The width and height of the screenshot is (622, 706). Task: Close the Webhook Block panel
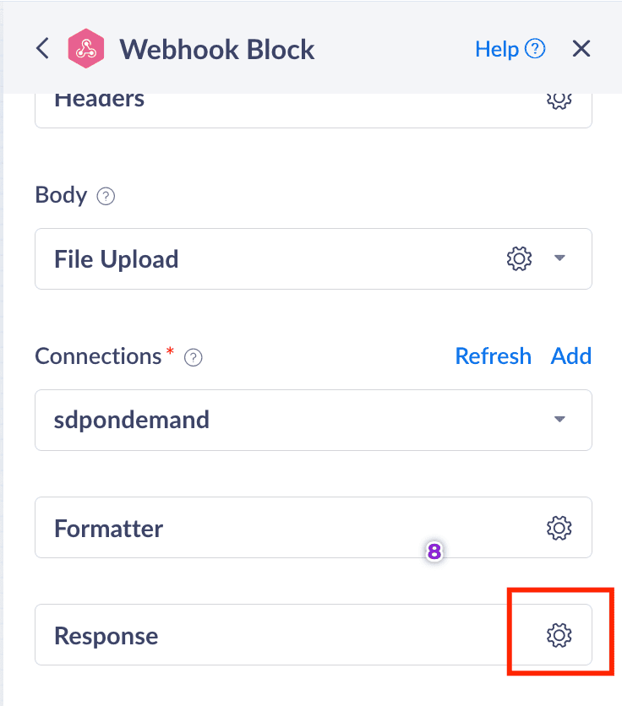581,49
